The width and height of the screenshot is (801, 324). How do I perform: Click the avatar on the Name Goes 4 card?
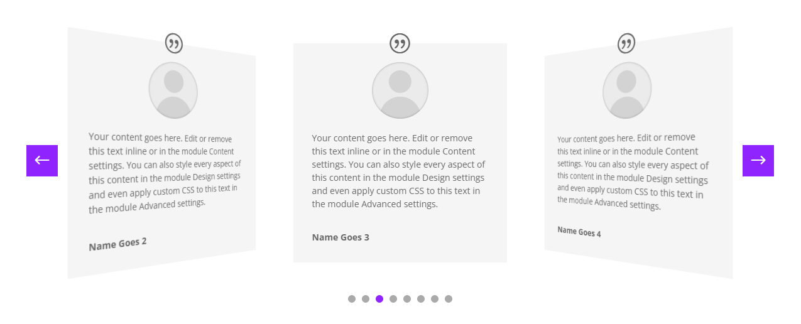pos(627,90)
